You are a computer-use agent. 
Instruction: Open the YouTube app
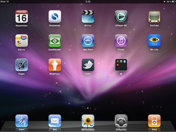(x=154, y=16)
